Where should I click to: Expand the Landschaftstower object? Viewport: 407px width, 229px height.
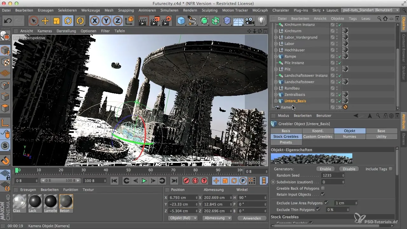click(276, 82)
